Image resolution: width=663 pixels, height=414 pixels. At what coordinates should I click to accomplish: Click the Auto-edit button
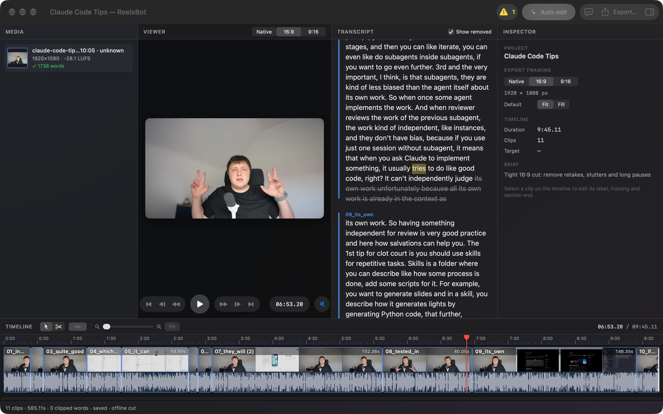(548, 12)
